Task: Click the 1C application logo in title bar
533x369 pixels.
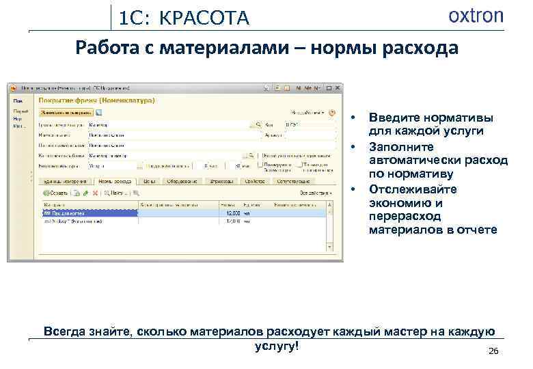Action: (x=13, y=88)
